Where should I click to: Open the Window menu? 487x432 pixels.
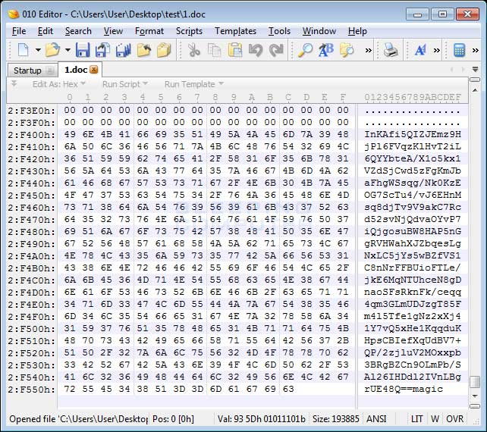pos(319,31)
